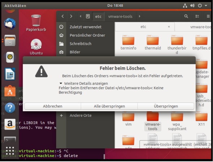The image size is (213, 162).
Task: Select the etc path bar segment
Action: coord(98,17)
